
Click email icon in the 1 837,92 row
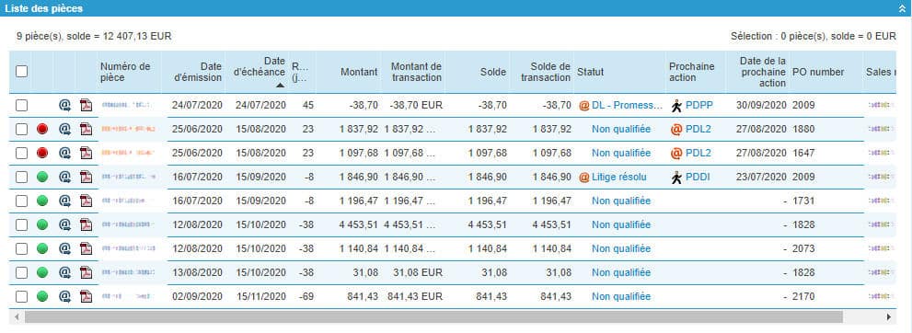click(x=64, y=129)
